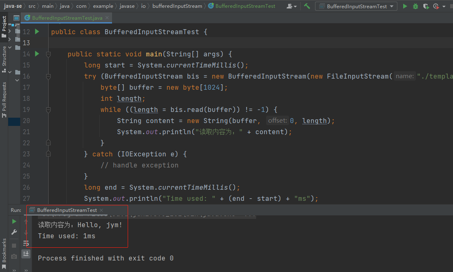Rerun program with green arrow in Run panel

[14, 221]
